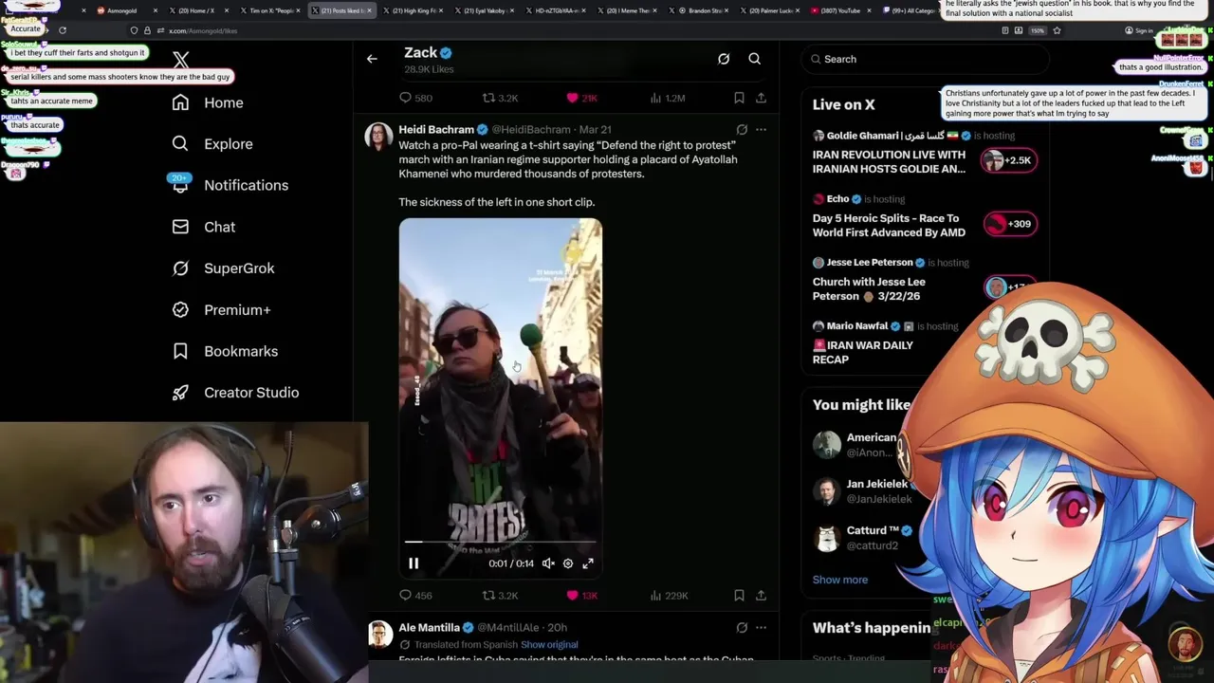Click the X Search field

(925, 59)
